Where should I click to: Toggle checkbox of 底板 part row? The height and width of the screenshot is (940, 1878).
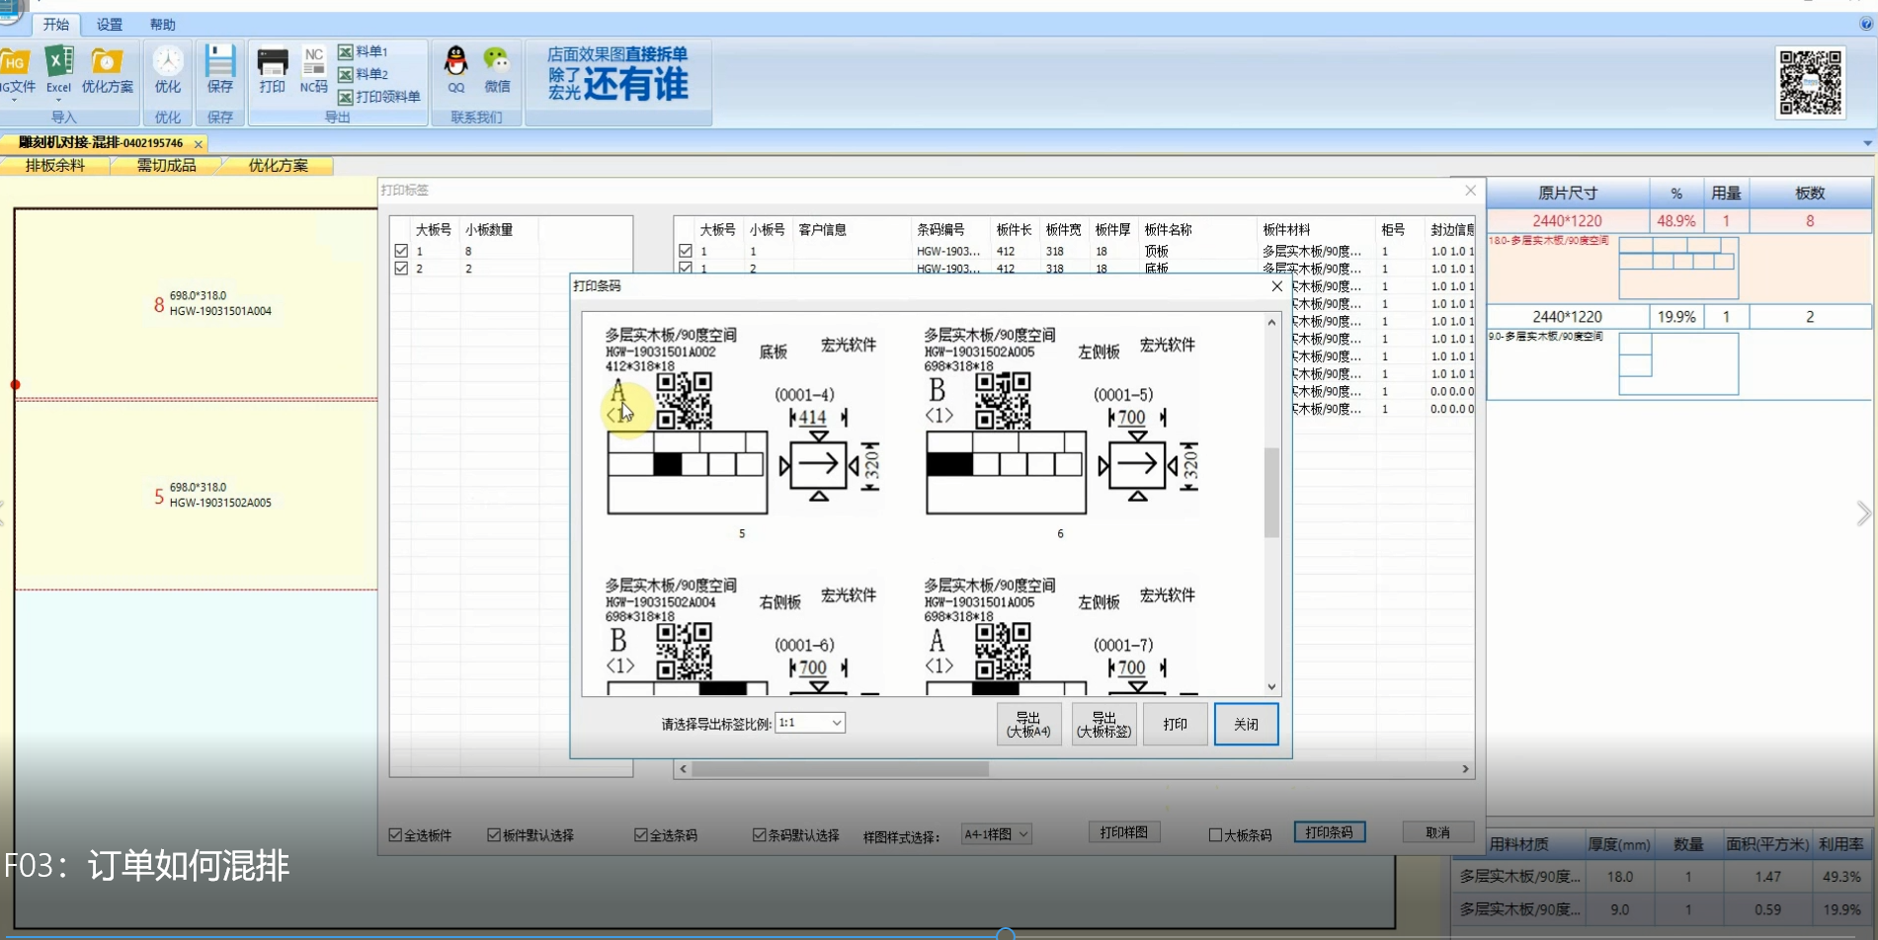[x=685, y=268]
